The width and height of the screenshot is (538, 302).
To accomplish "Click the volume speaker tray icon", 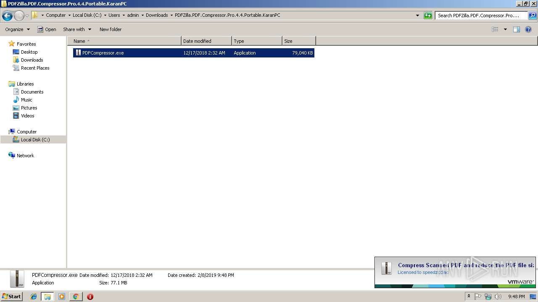I will point(498,297).
